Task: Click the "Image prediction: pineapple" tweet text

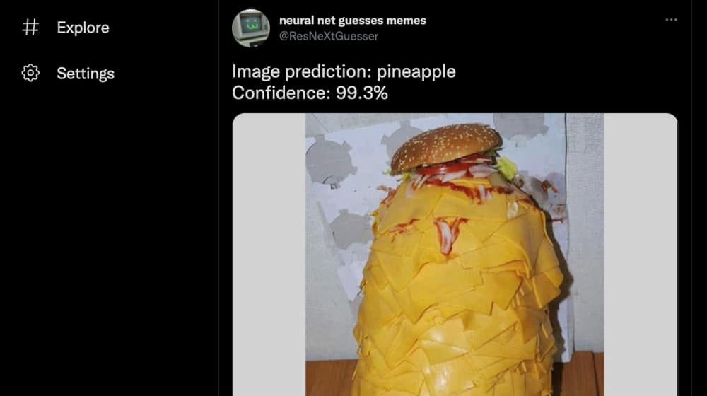Action: pos(344,71)
